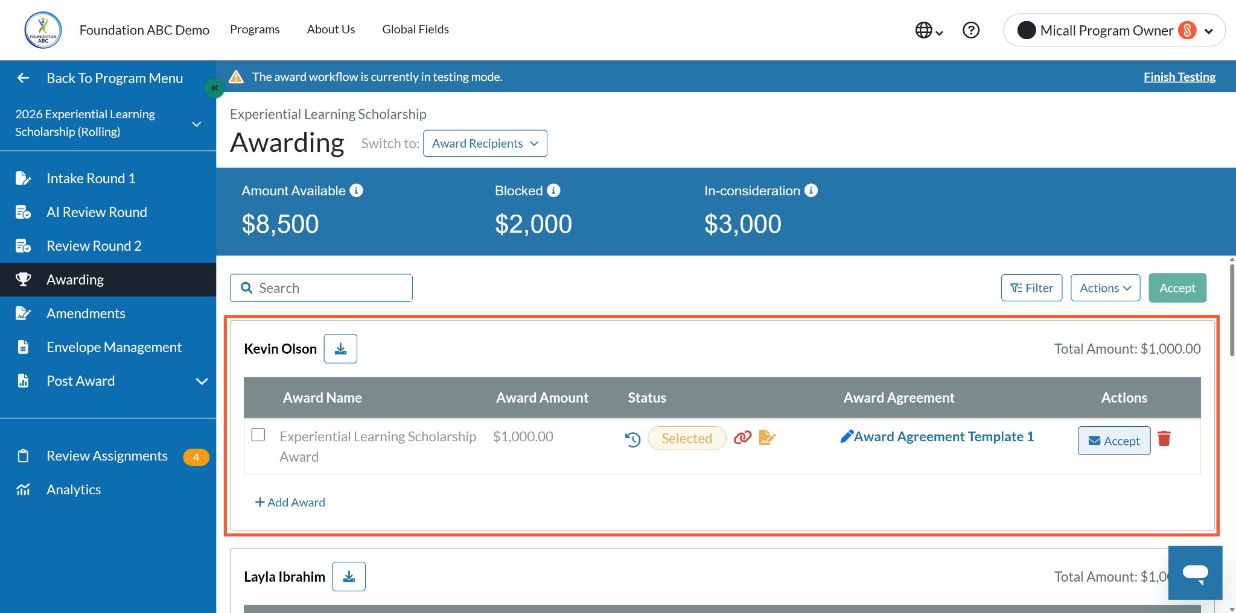
Task: Click the user avatar black circle
Action: (x=1026, y=30)
